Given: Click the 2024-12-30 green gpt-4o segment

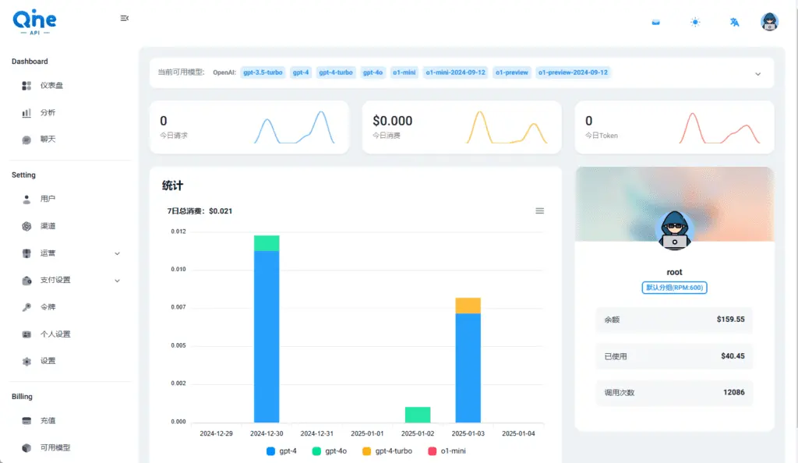Looking at the screenshot, I should (267, 243).
